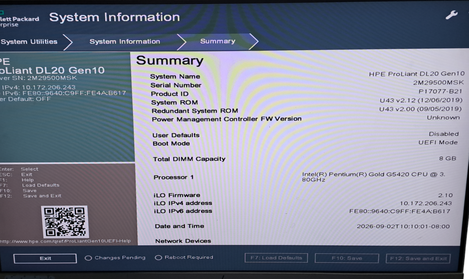Click the UEFI Mode value
This screenshot has width=469, height=279.
(x=438, y=142)
